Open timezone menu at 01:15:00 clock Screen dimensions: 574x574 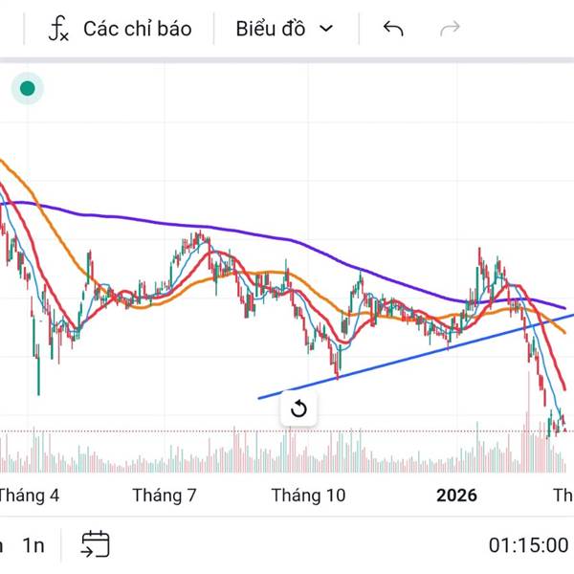[x=528, y=545]
